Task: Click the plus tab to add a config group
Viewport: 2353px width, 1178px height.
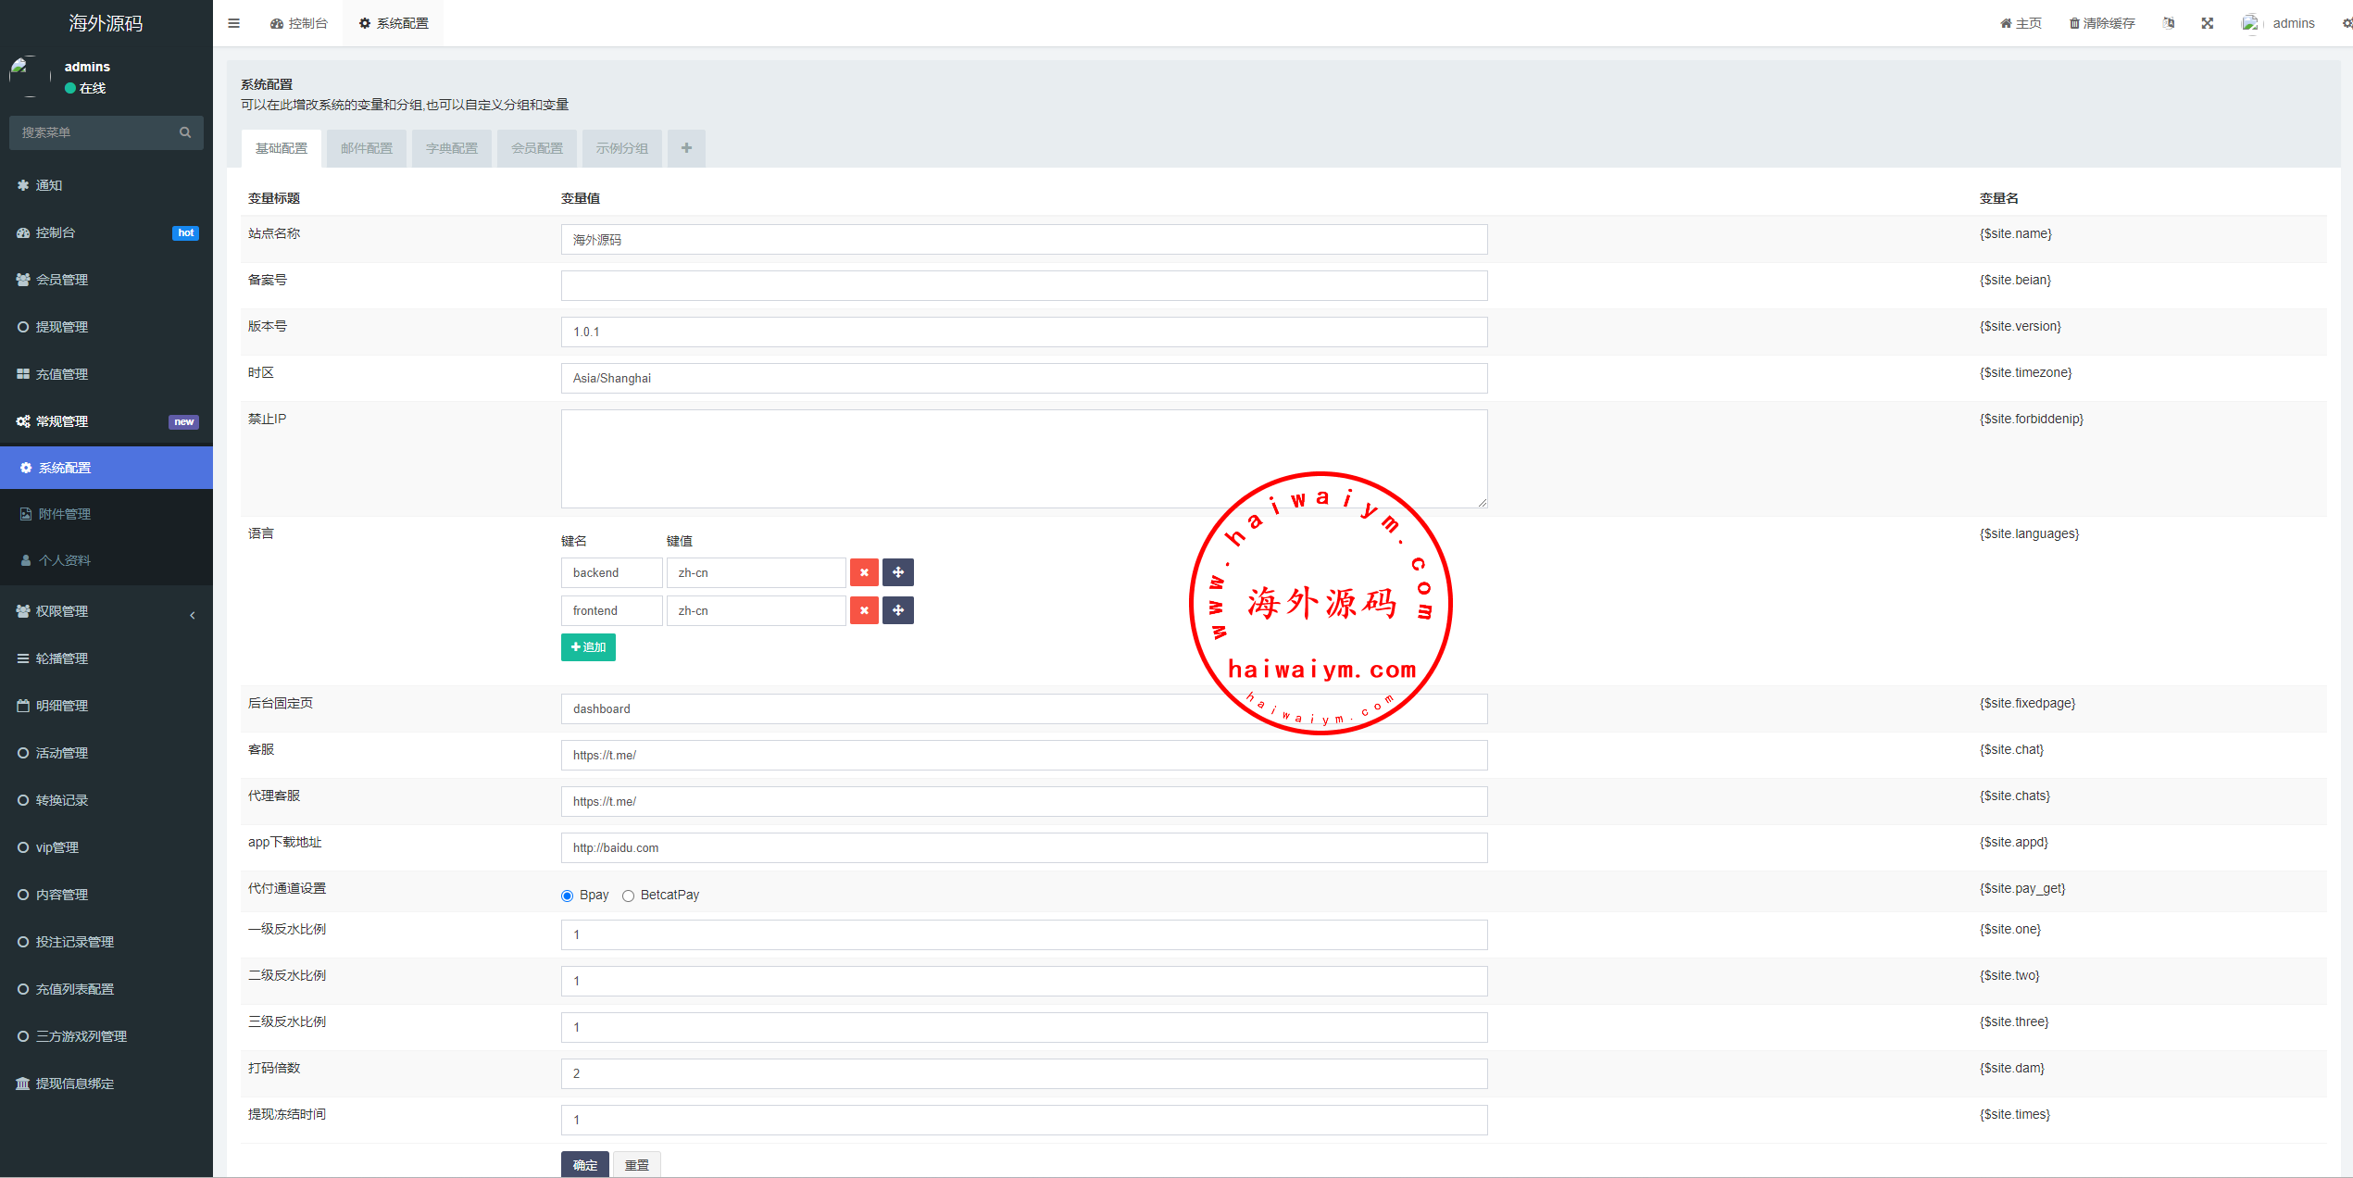Action: pos(686,148)
